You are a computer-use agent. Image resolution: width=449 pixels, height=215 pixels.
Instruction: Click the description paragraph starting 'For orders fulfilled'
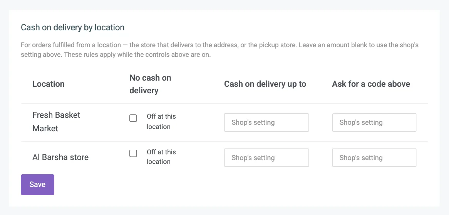point(219,50)
